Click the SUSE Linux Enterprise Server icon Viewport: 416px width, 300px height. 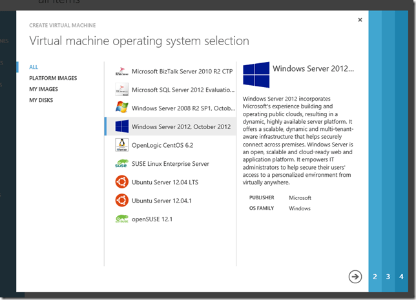click(x=121, y=164)
